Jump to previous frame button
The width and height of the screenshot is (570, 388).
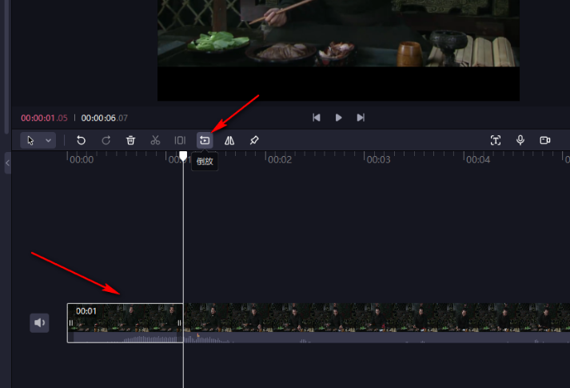pyautogui.click(x=317, y=118)
